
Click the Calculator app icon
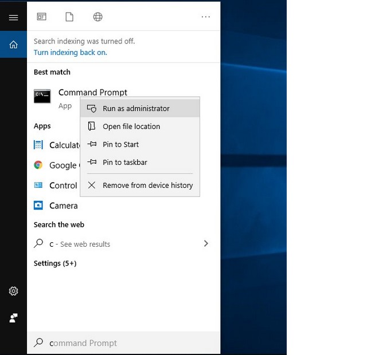38,145
